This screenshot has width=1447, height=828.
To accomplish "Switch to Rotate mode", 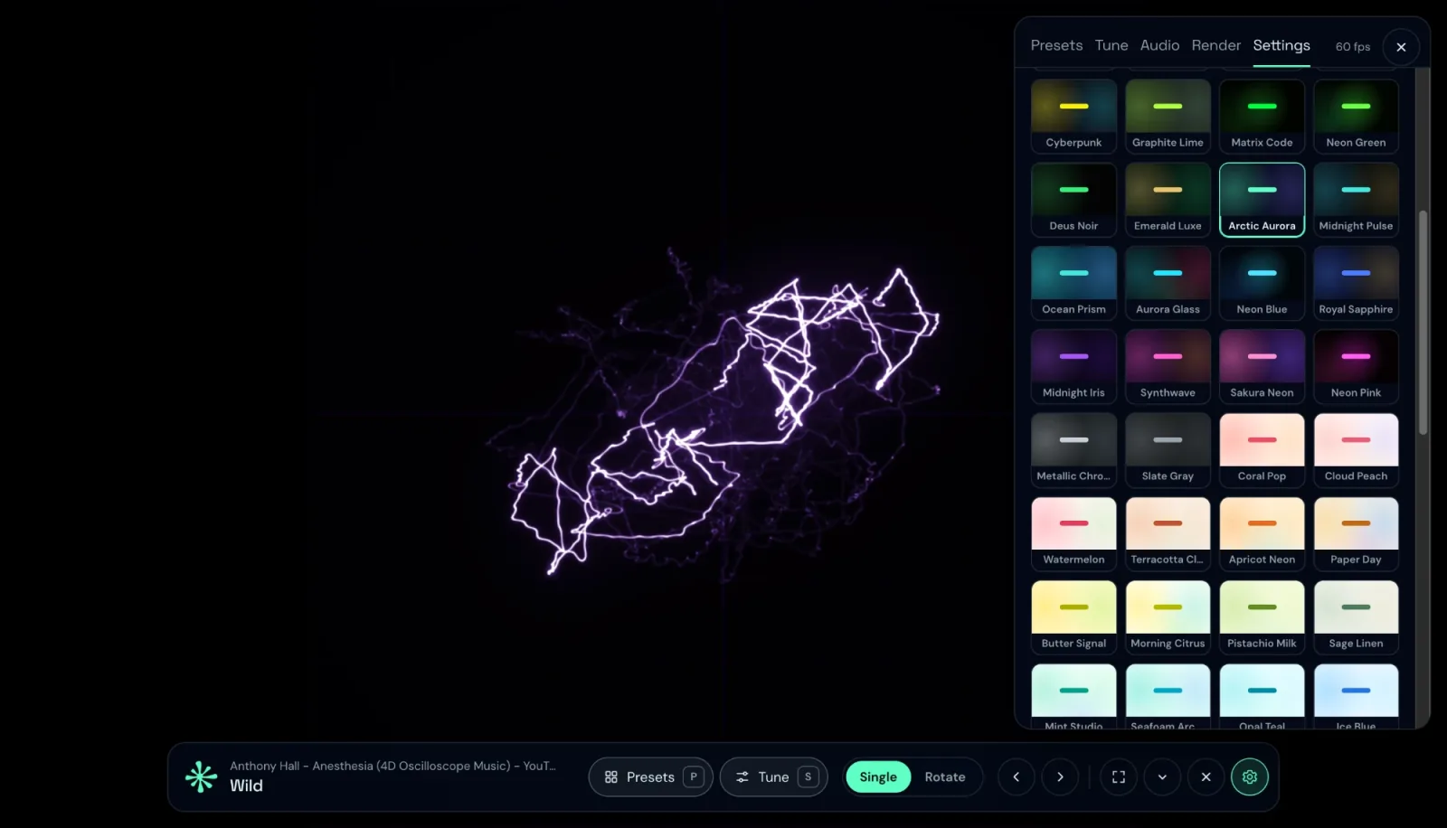I will click(x=945, y=776).
